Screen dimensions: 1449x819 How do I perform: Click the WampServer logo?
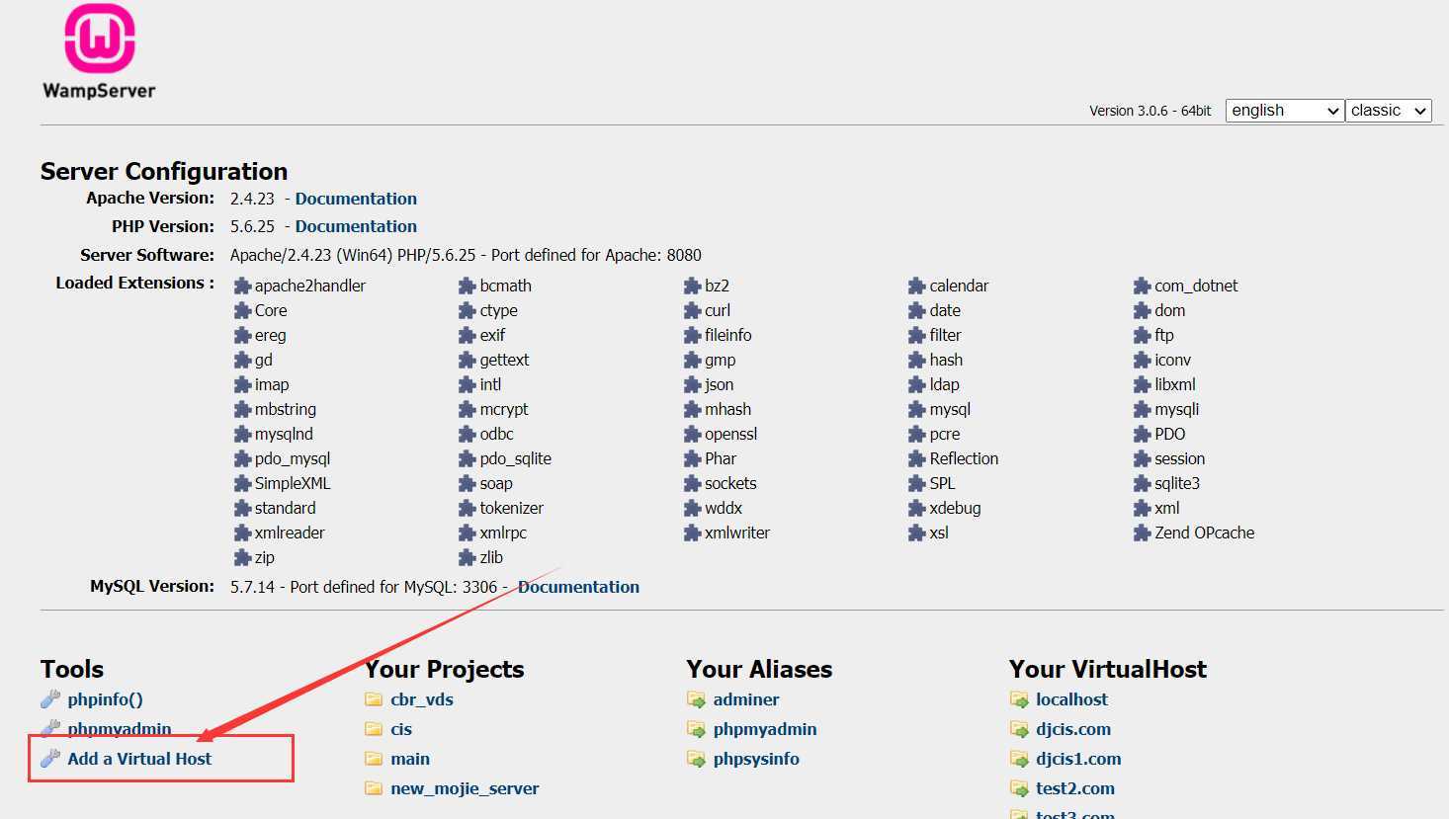click(x=99, y=51)
